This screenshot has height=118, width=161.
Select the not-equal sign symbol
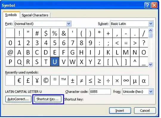[81, 80]
